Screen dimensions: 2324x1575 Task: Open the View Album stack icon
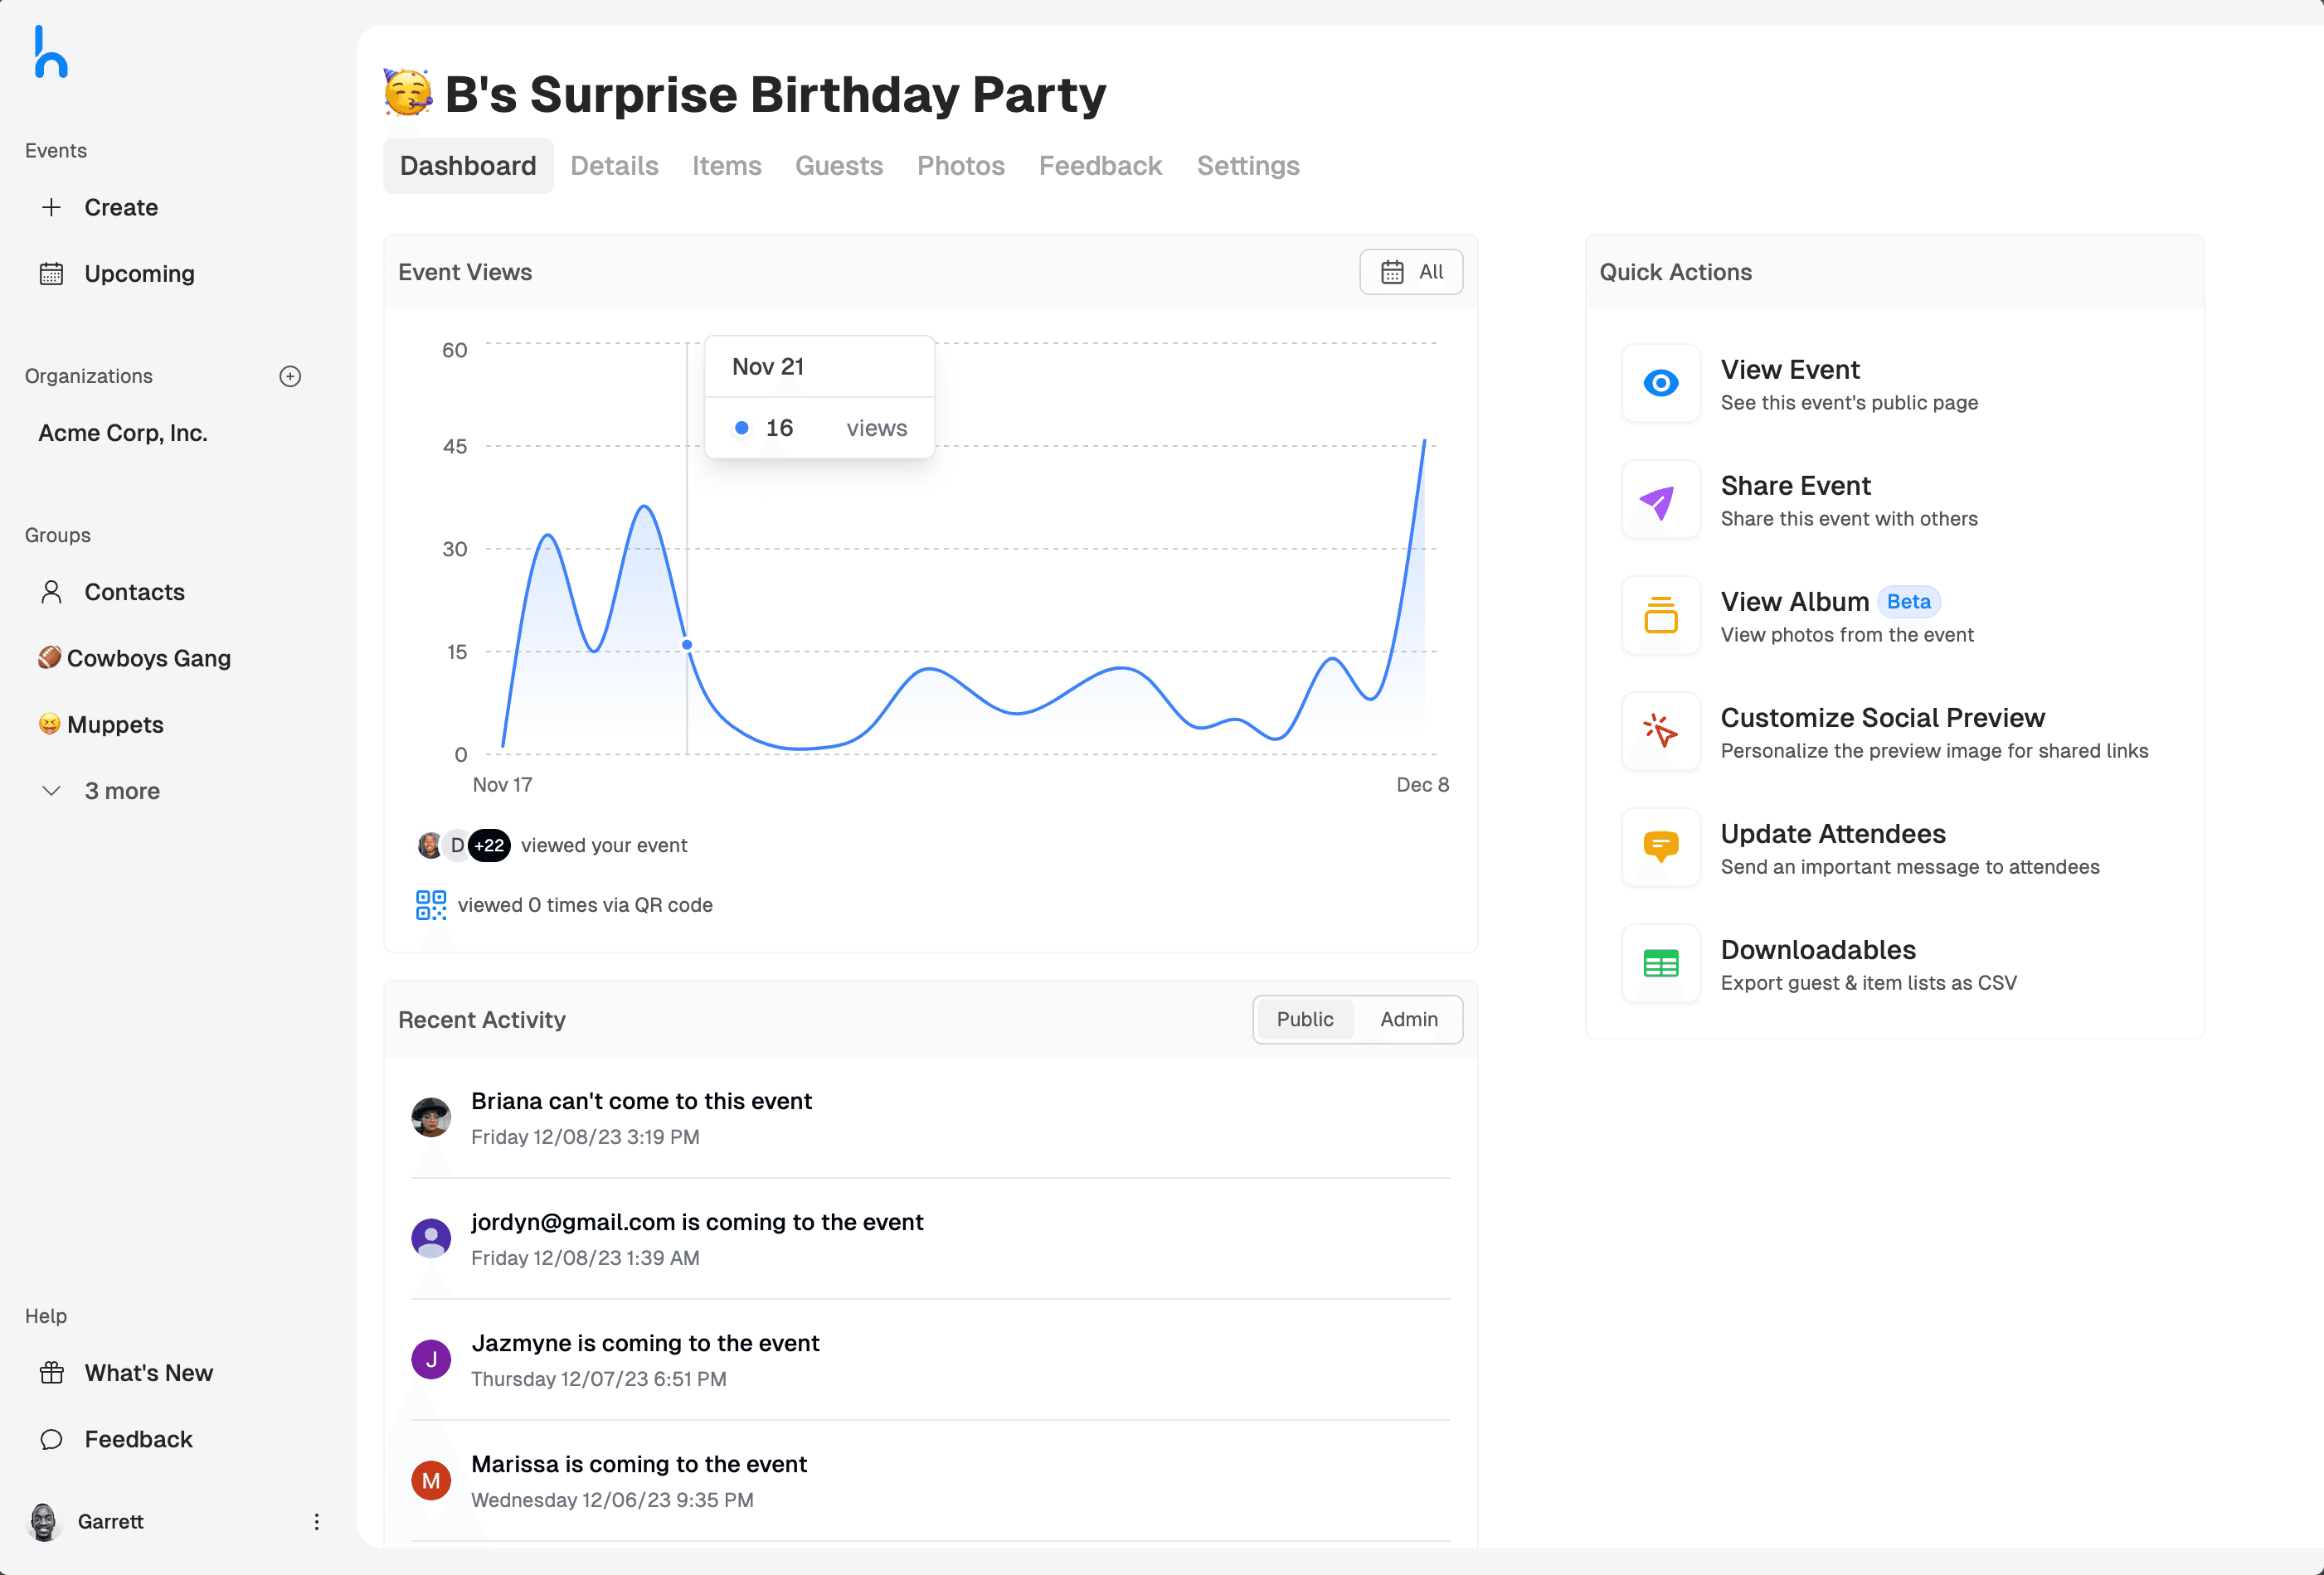[x=1660, y=616]
